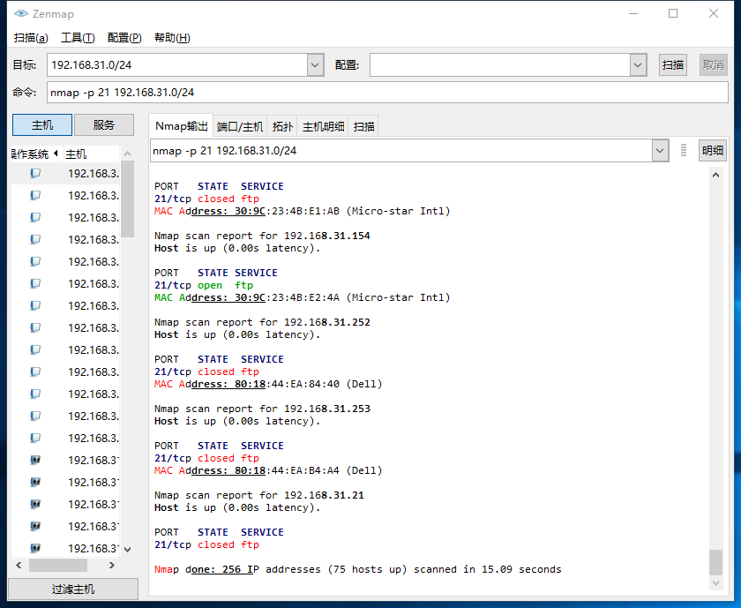Toggle the 服务 services view button

point(104,124)
